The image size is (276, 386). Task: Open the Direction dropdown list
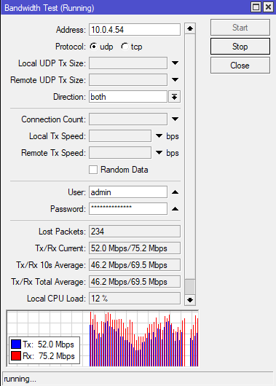click(x=174, y=97)
